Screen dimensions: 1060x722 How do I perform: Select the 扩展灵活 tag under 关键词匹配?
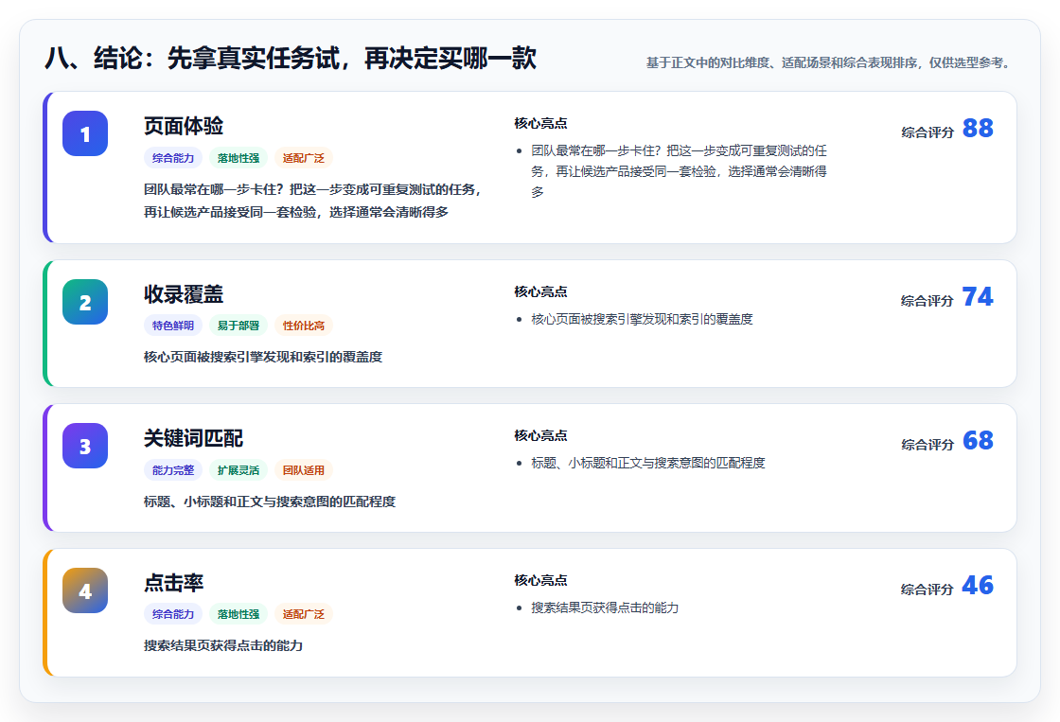(x=238, y=470)
